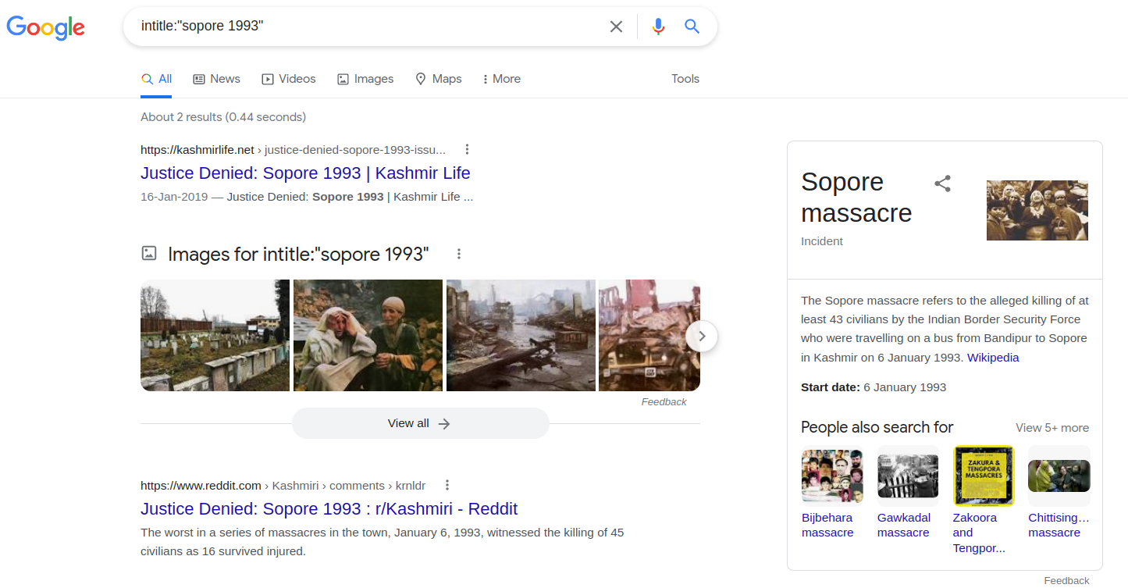
Task: Open the search Tools
Action: 685,79
